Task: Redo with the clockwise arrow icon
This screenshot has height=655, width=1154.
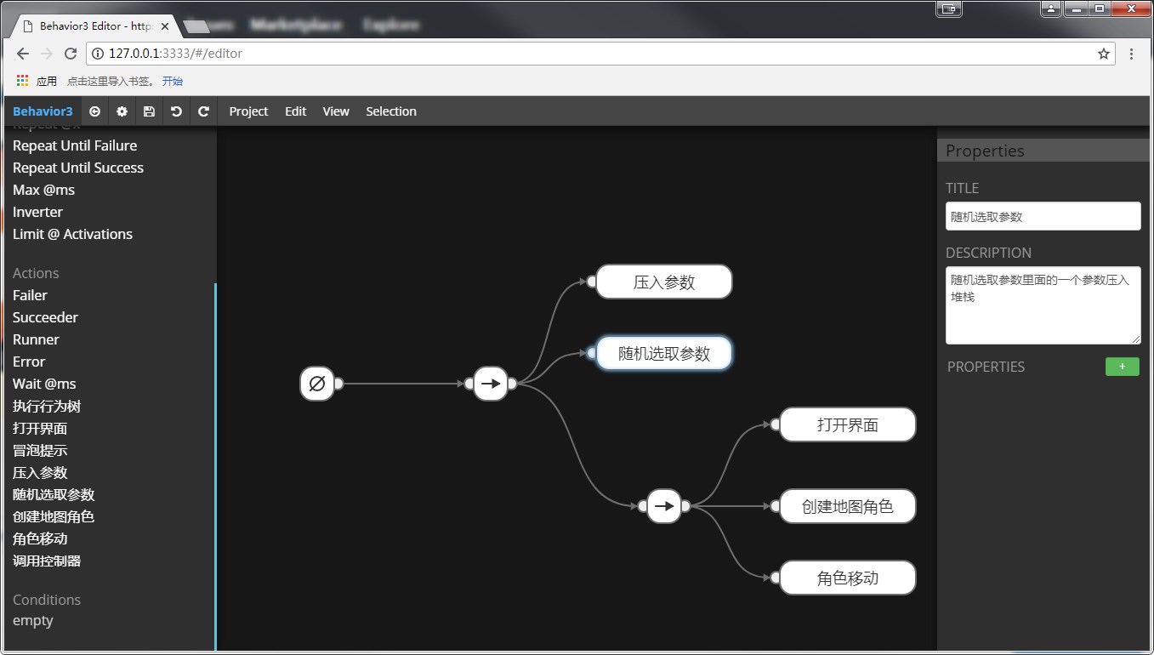Action: (x=203, y=111)
